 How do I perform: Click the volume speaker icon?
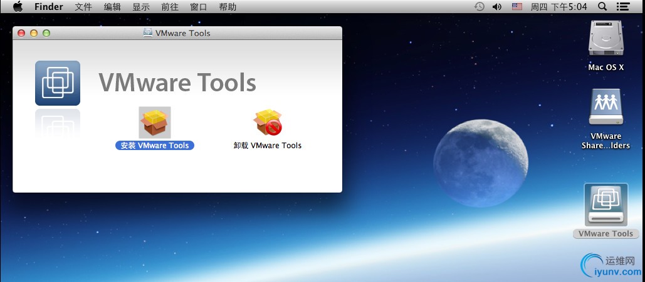497,7
